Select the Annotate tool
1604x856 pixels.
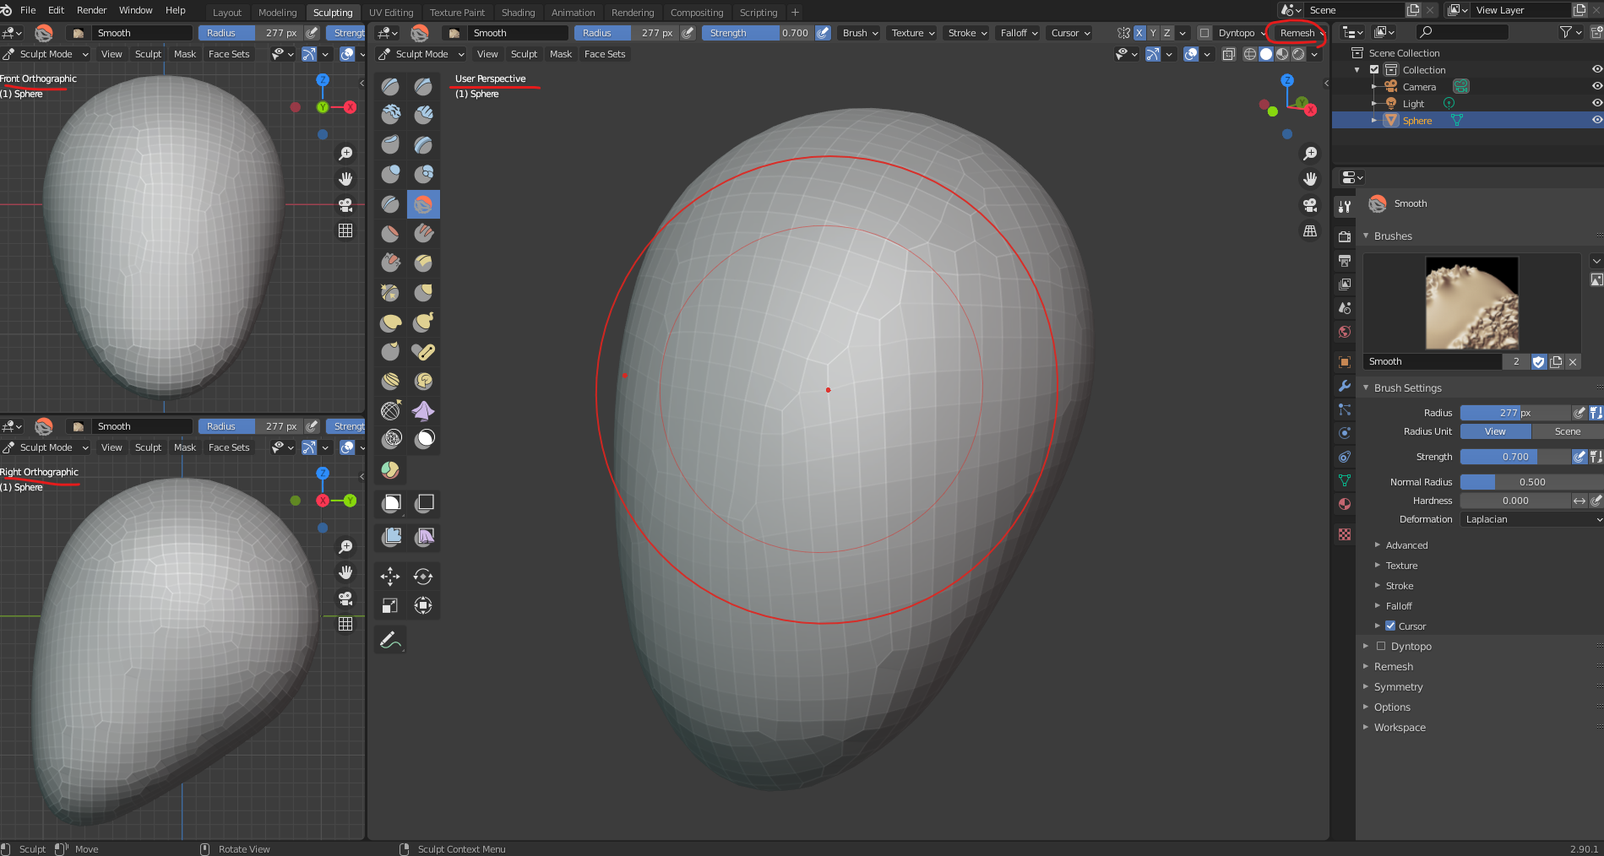[x=390, y=640]
